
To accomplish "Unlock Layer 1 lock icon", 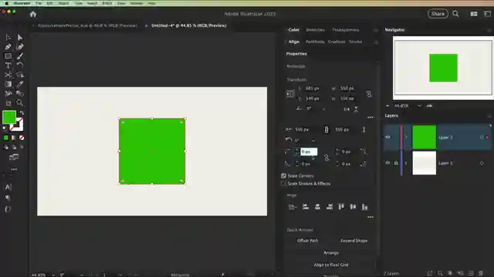I will (396, 162).
